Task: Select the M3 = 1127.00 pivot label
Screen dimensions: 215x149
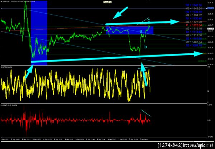Action: pos(193,22)
